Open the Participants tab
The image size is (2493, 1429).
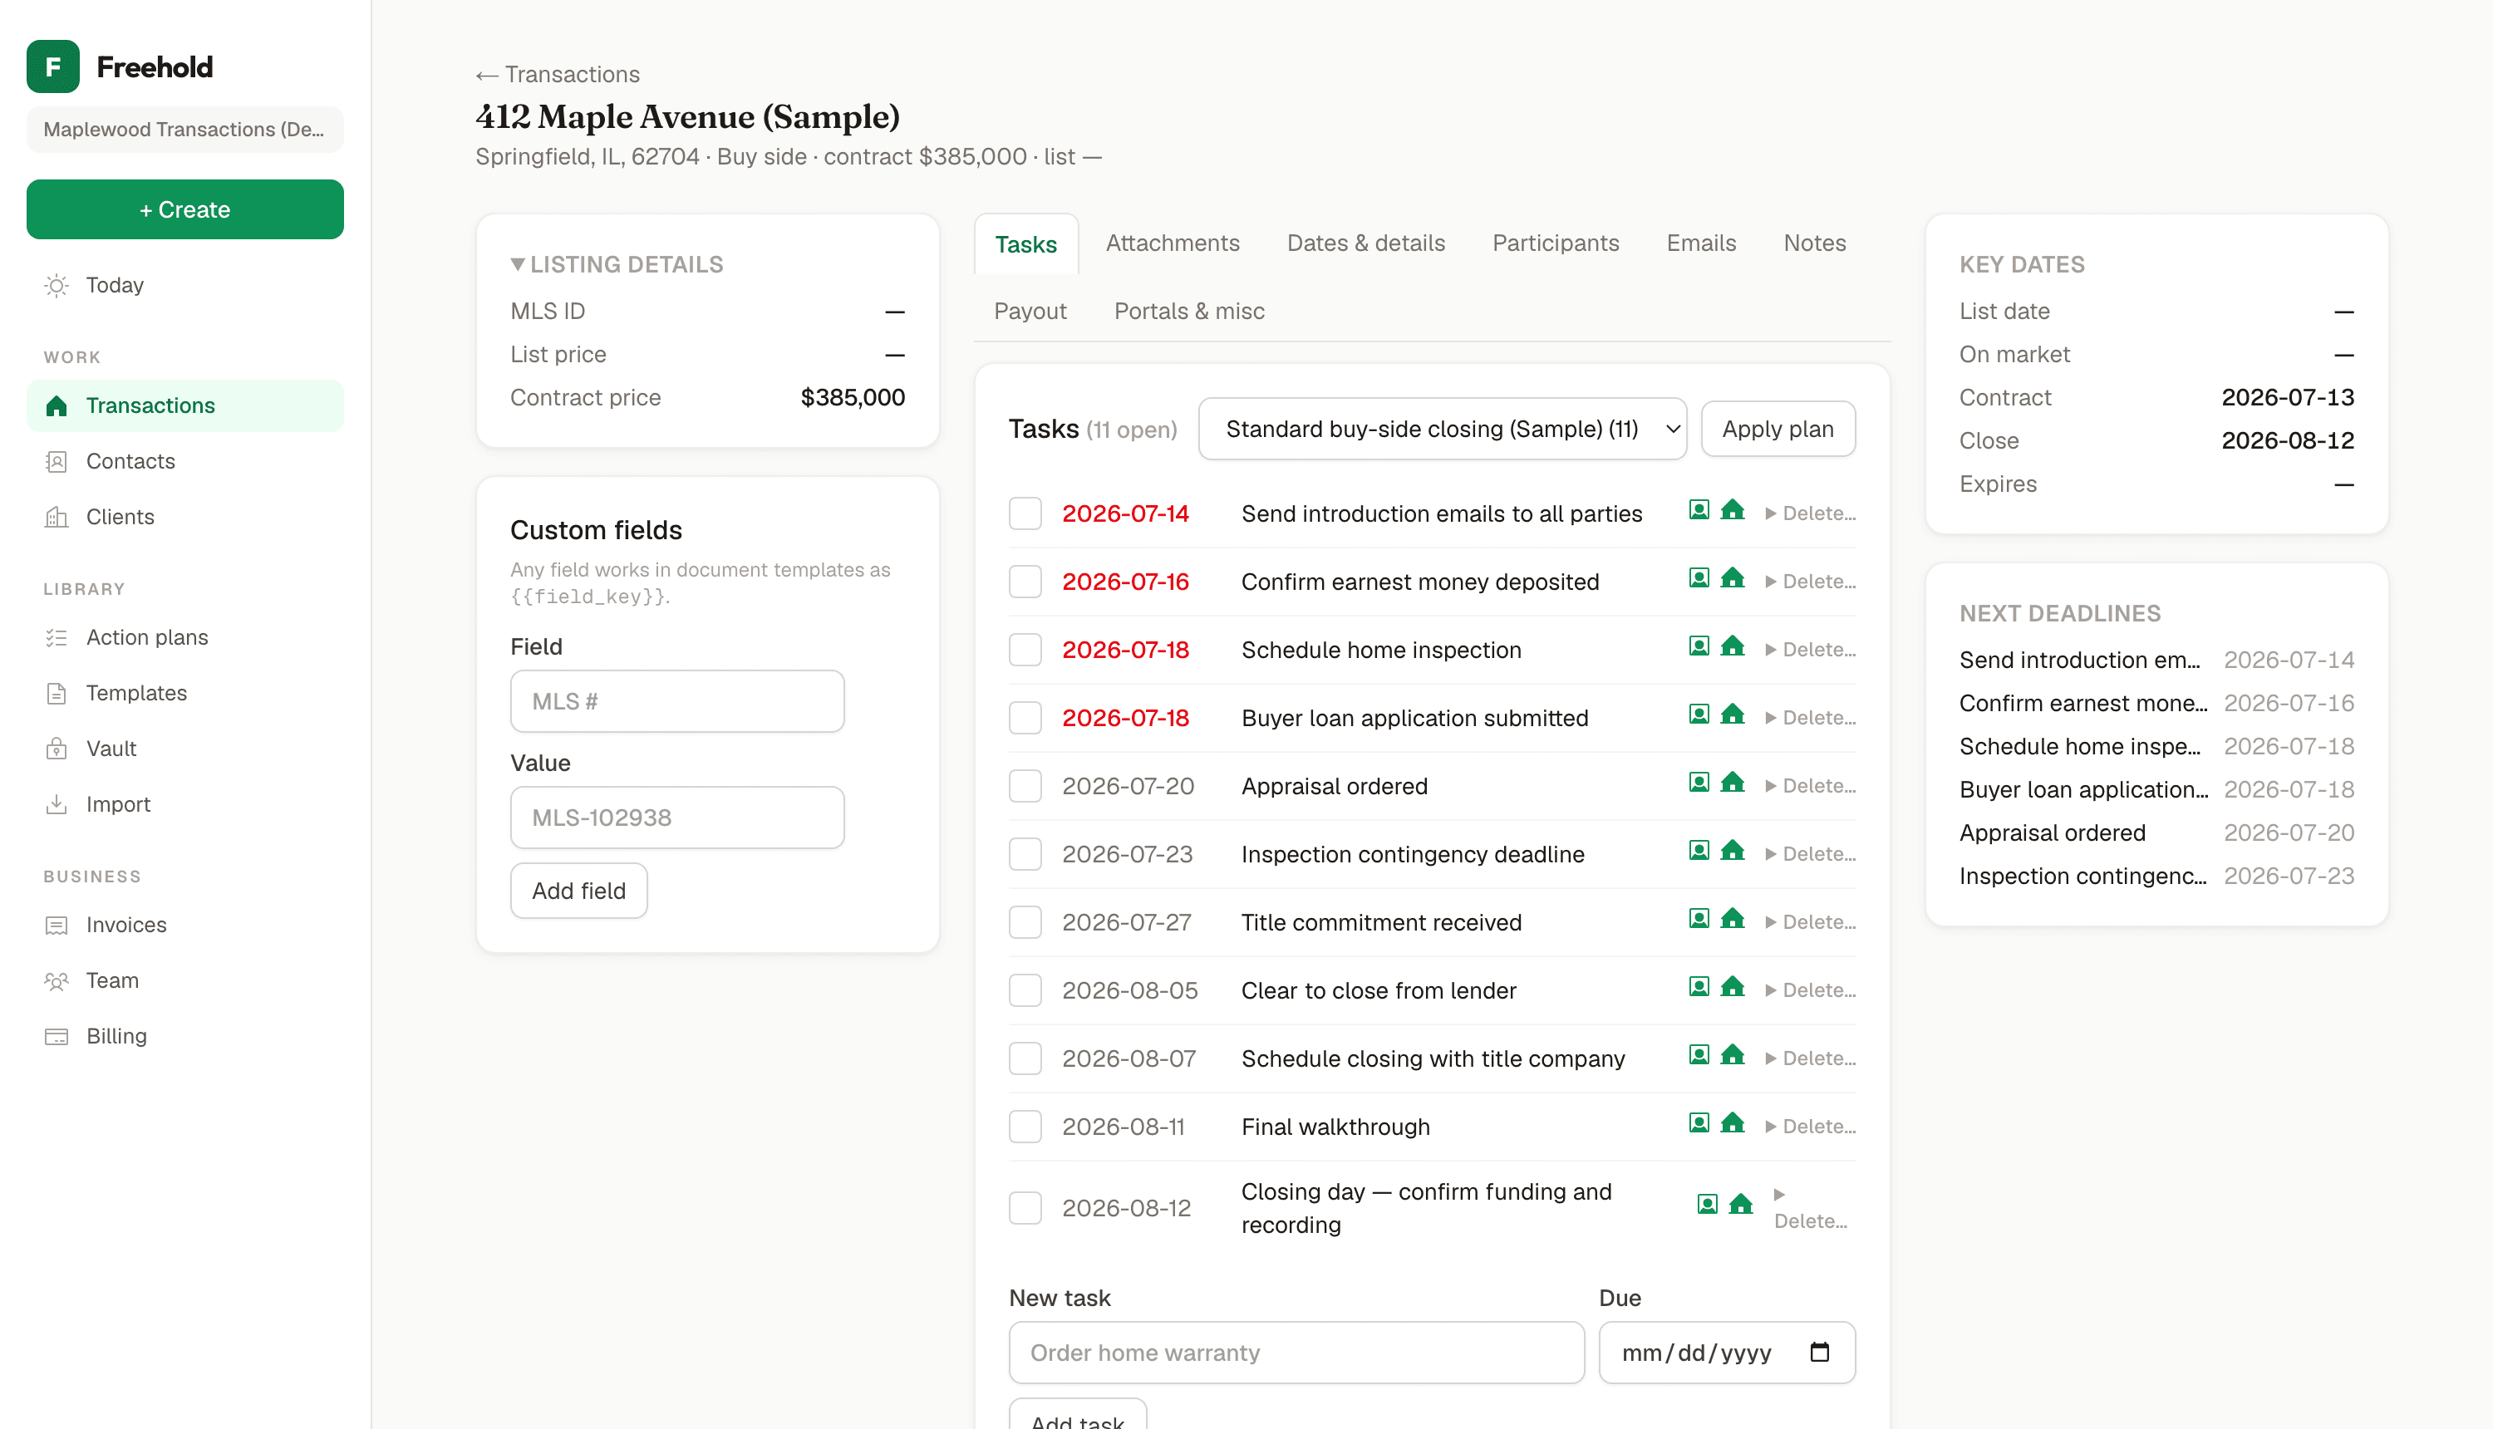tap(1556, 243)
